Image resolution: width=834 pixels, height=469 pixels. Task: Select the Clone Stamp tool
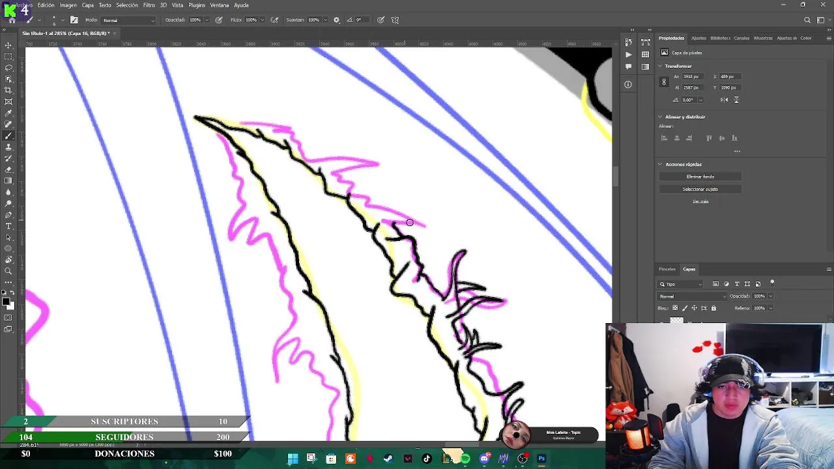[8, 147]
